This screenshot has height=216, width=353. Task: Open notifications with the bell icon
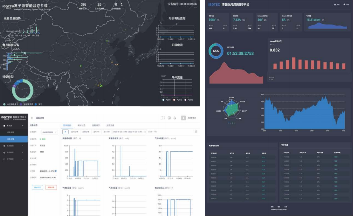pyautogui.click(x=175, y=118)
